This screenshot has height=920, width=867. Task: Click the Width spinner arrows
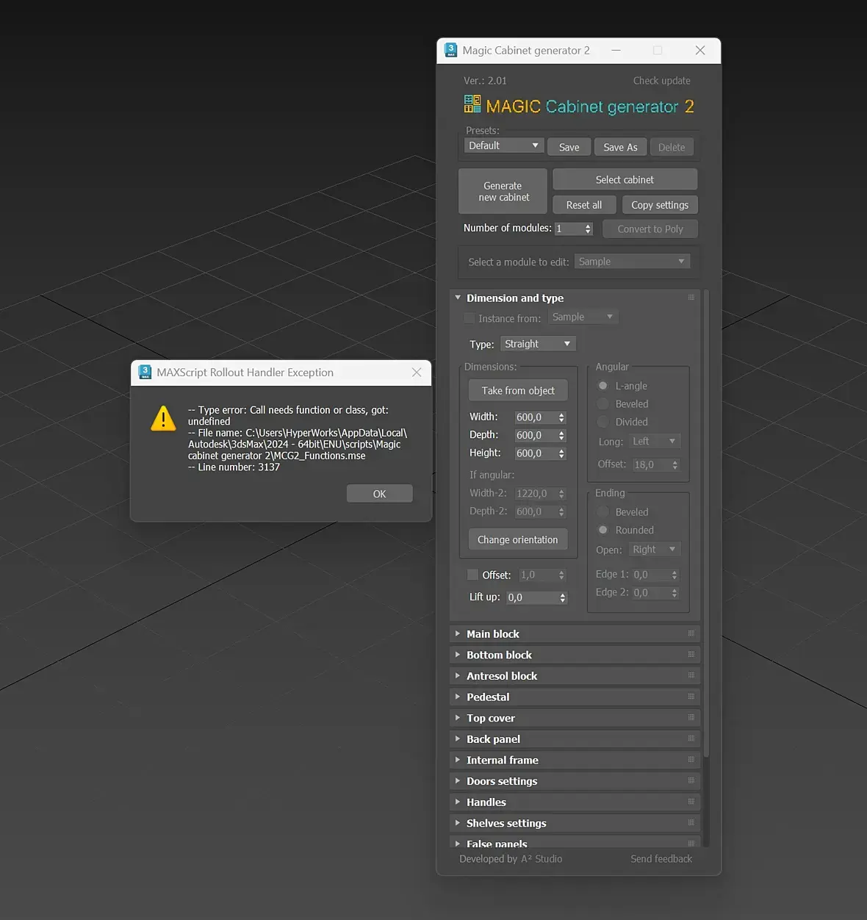tap(561, 417)
